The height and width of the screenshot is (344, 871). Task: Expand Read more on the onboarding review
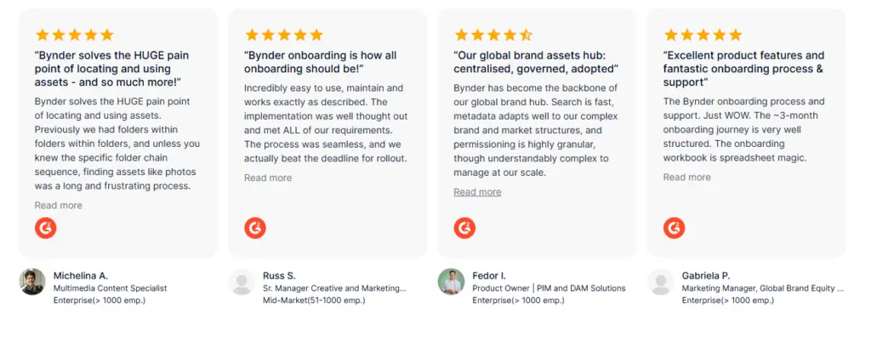pyautogui.click(x=268, y=178)
